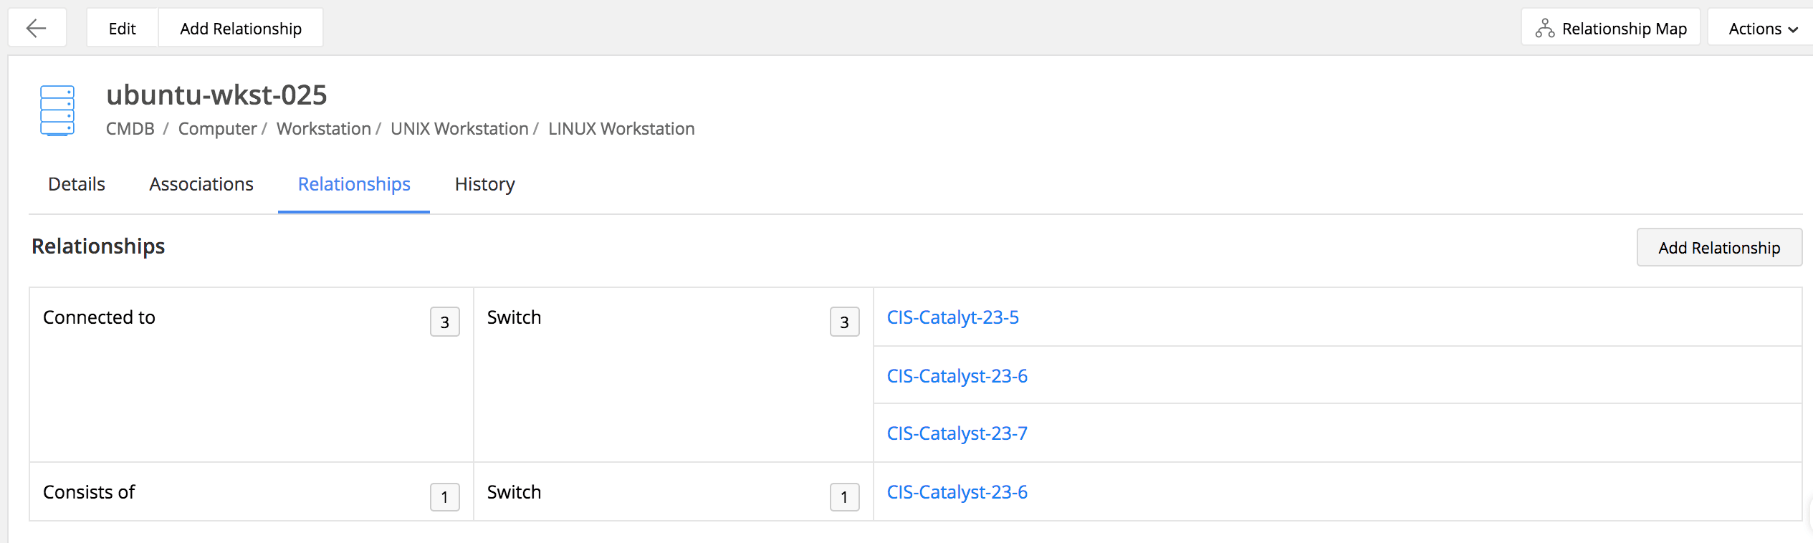Navigate to Computer breadcrumb
The image size is (1813, 543).
click(217, 129)
